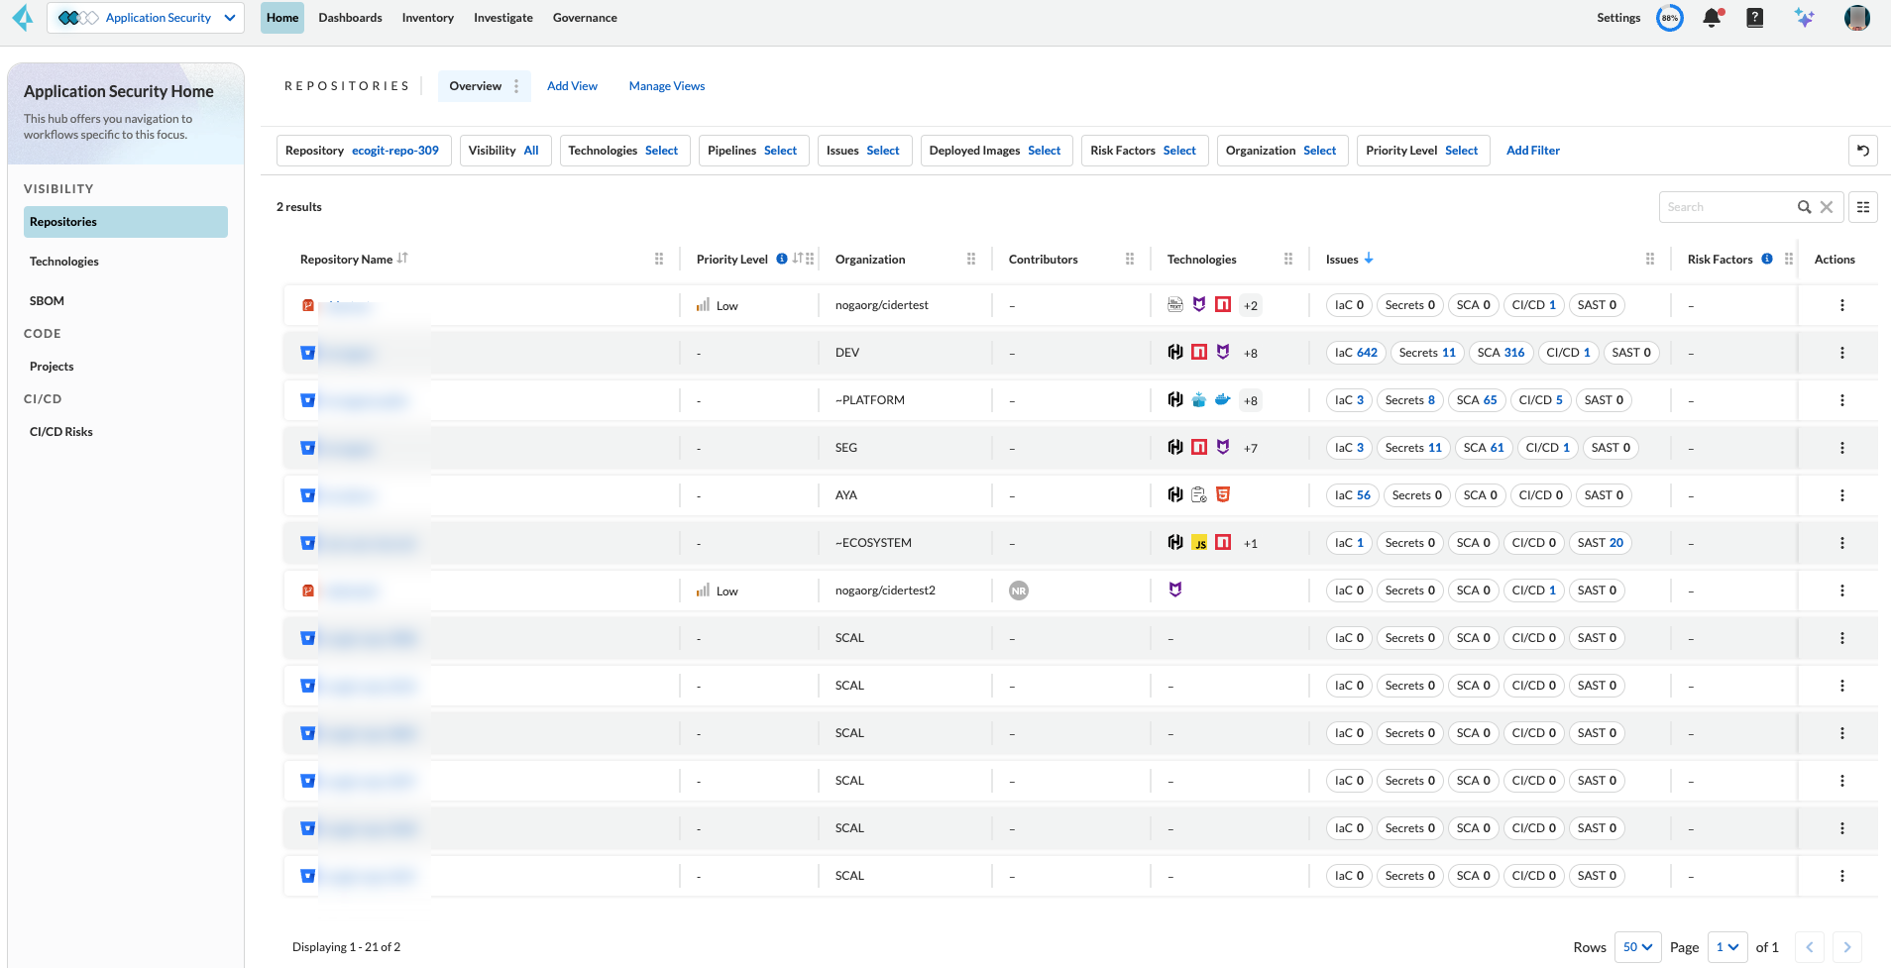Open the Inventory menu
The image size is (1891, 968).
tap(428, 18)
